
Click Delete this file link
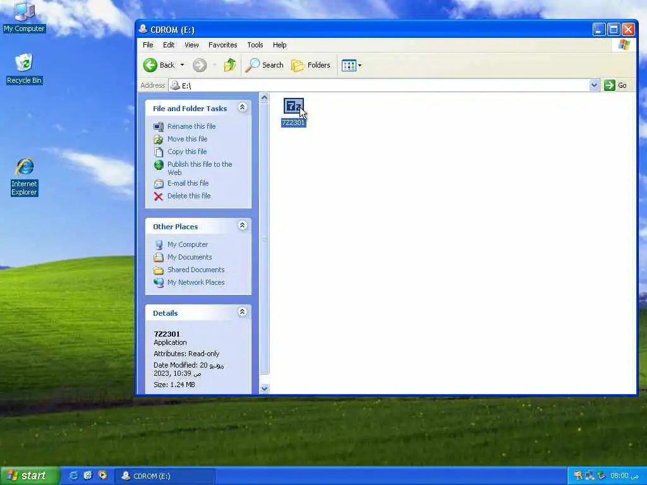pyautogui.click(x=189, y=196)
